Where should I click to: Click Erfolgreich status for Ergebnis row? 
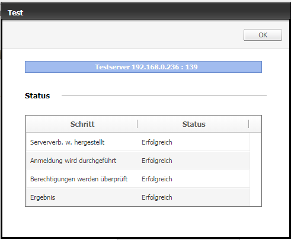tap(157, 197)
